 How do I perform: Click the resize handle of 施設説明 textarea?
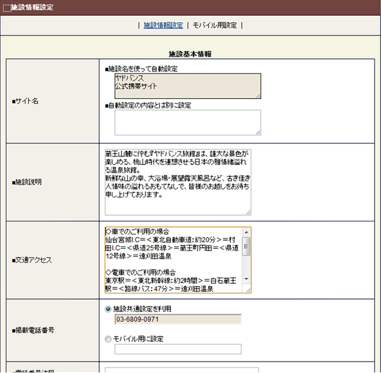point(248,213)
